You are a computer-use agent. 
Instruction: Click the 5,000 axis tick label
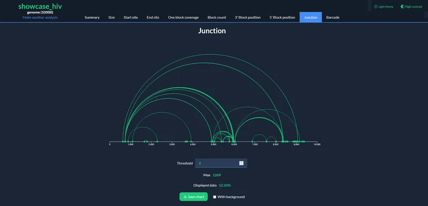(x=214, y=144)
